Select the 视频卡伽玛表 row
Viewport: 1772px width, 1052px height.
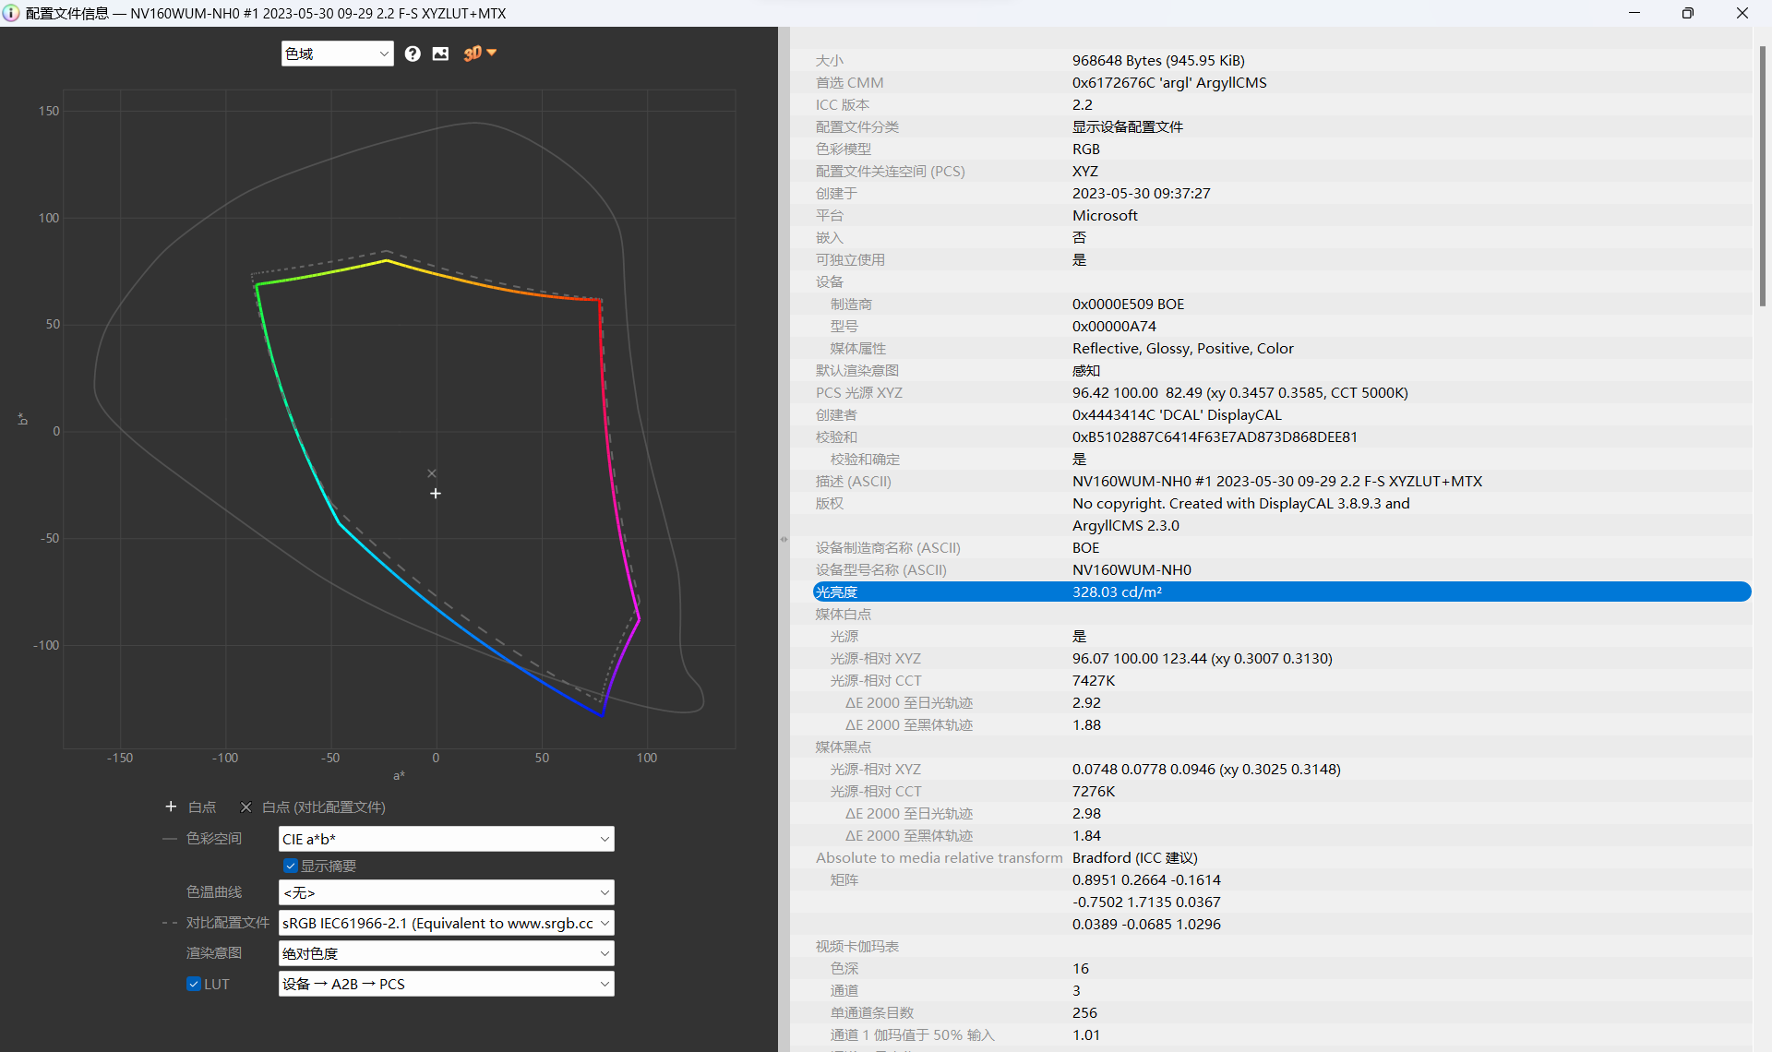(856, 946)
